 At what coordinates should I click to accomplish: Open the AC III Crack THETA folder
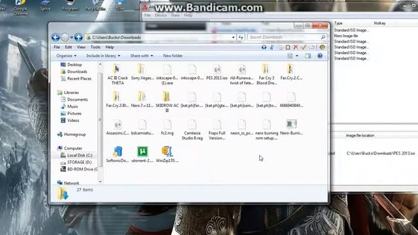coord(118,74)
